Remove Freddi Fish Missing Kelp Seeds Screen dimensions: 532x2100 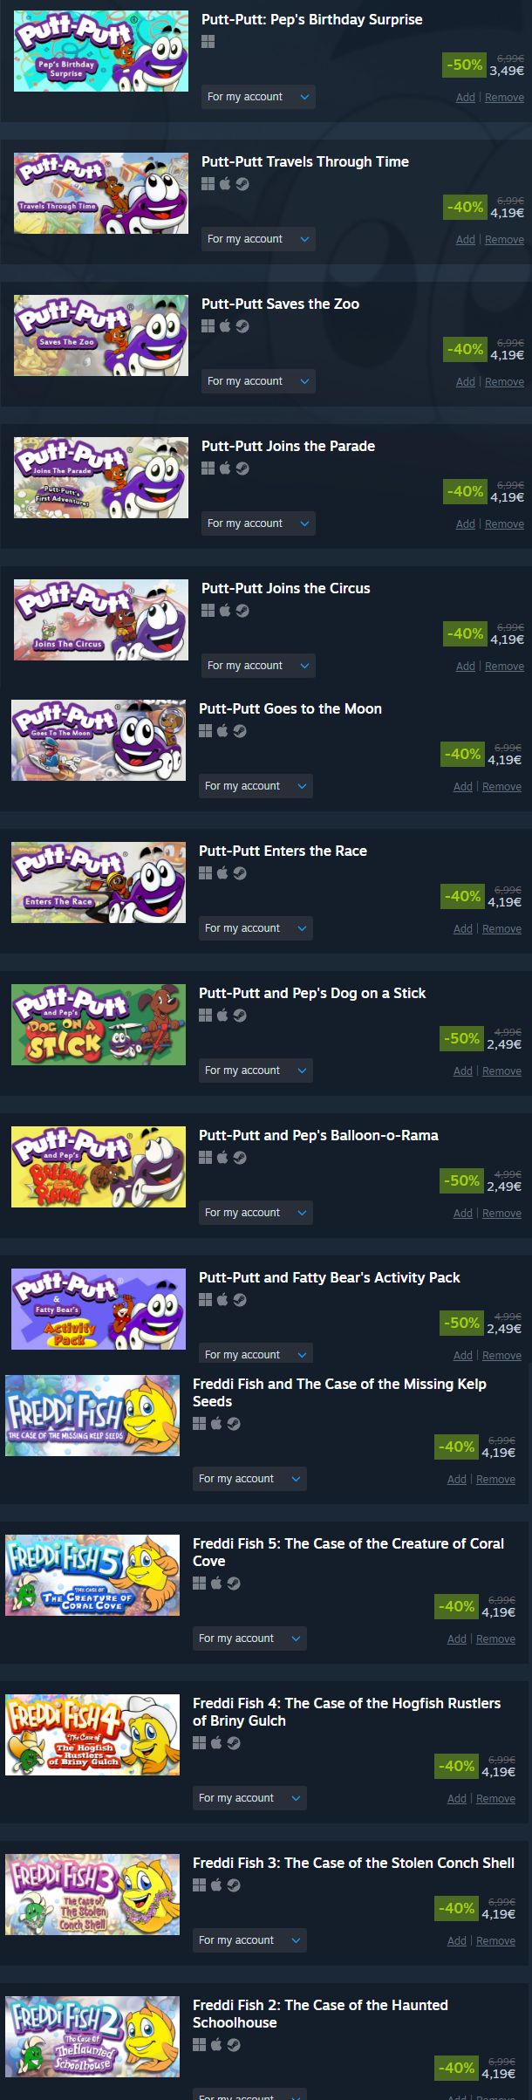495,1480
